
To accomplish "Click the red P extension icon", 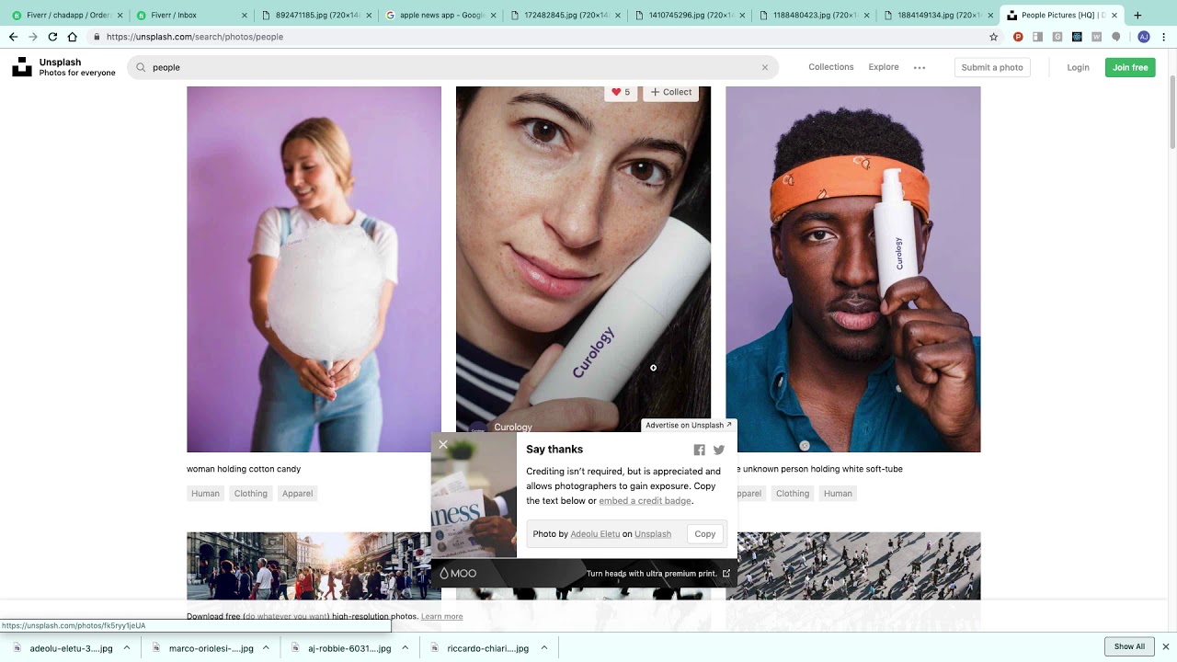I will pyautogui.click(x=1018, y=37).
